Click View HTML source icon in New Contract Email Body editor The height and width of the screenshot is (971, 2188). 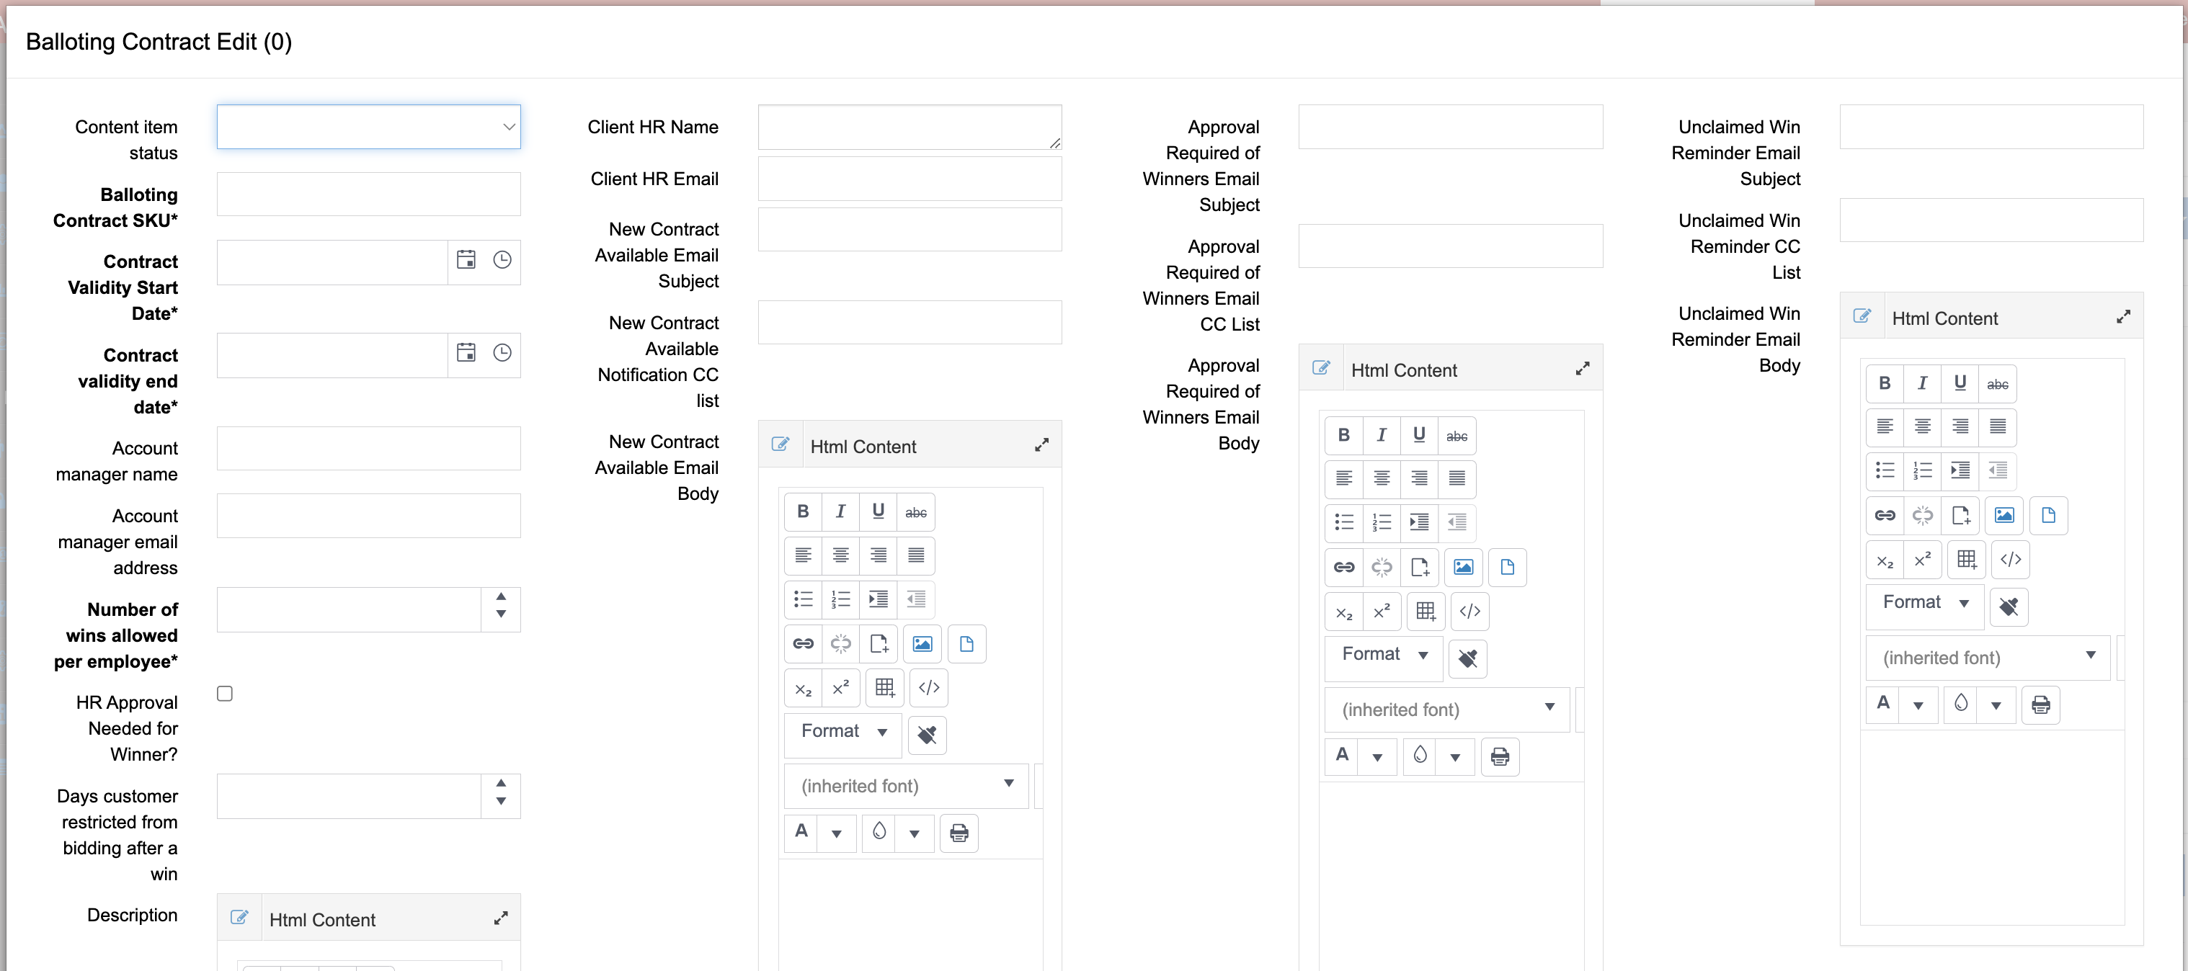pos(928,687)
